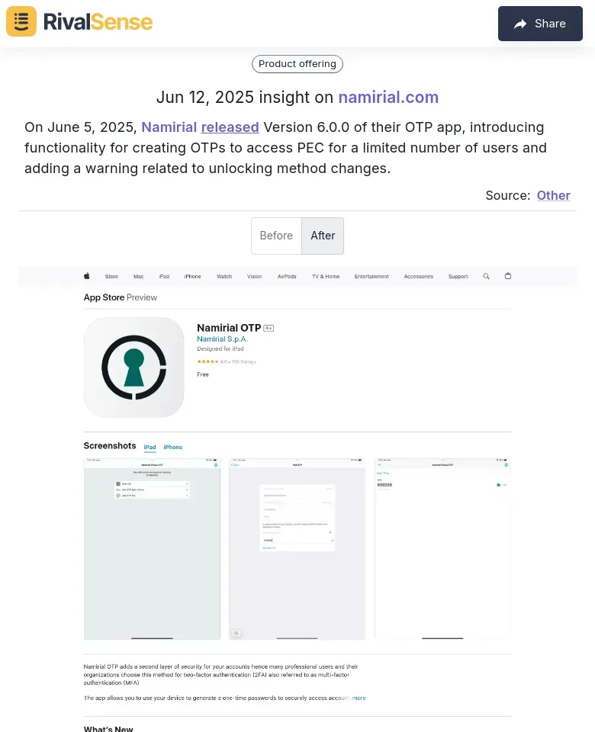Switch to the After view

tap(323, 236)
